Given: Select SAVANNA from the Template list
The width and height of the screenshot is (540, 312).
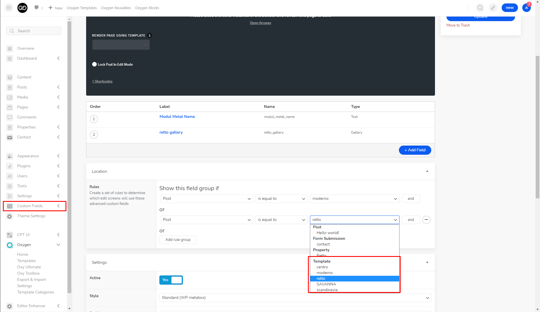Looking at the screenshot, I should click(x=326, y=284).
